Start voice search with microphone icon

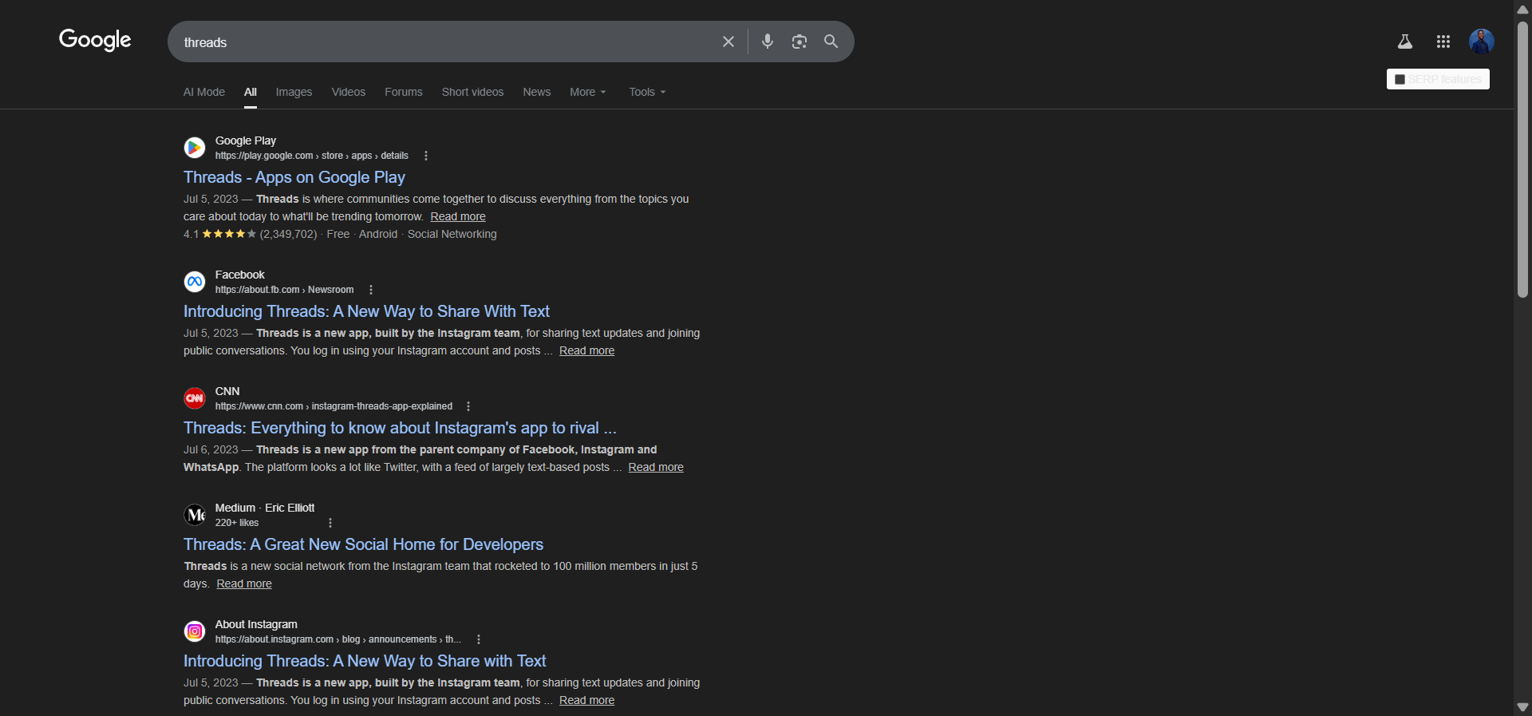[x=768, y=42]
